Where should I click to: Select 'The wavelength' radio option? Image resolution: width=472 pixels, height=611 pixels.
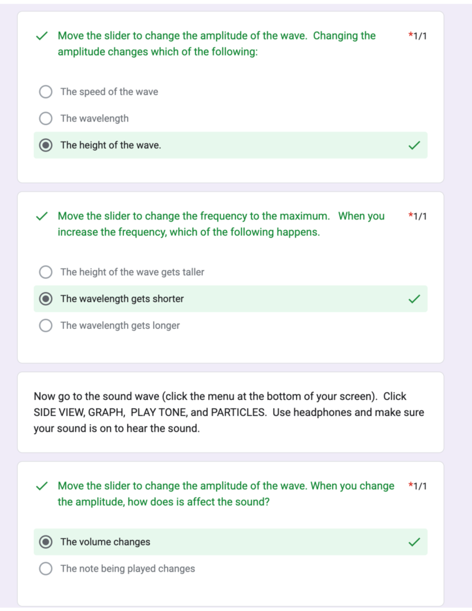46,118
